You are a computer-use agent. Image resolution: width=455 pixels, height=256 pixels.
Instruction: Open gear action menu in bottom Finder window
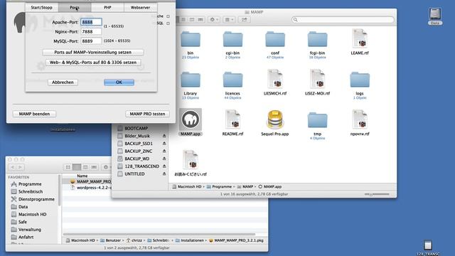pyautogui.click(x=106, y=167)
